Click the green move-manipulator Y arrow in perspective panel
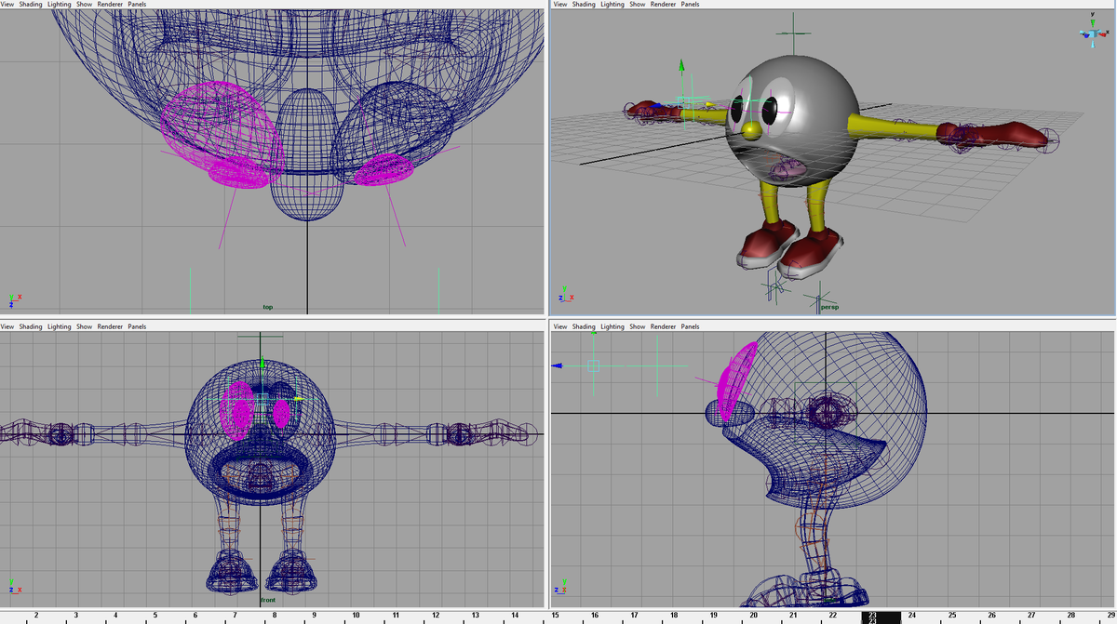The image size is (1117, 624). [x=681, y=66]
